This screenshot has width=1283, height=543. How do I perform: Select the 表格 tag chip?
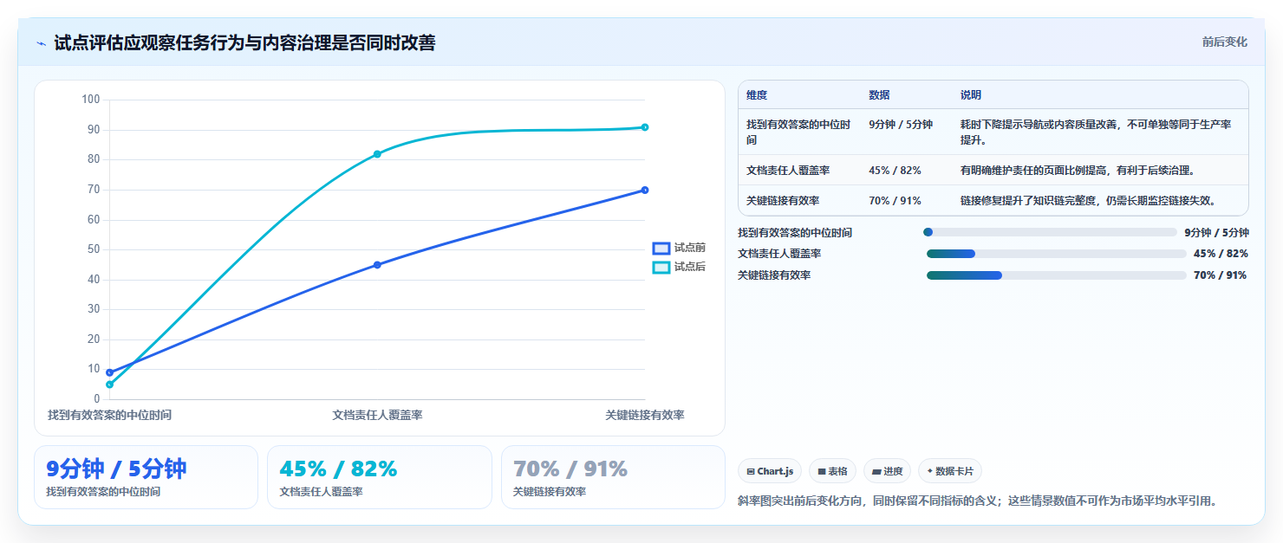click(832, 471)
